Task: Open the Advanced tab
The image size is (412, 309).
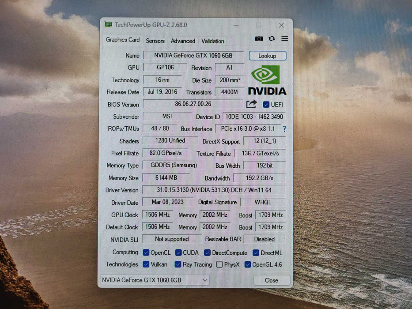Action: pyautogui.click(x=183, y=41)
